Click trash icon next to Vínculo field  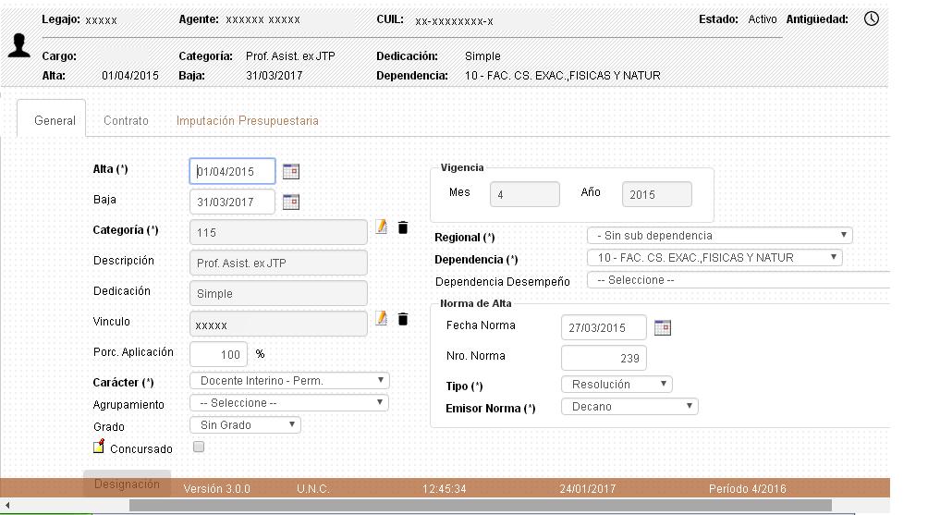403,319
